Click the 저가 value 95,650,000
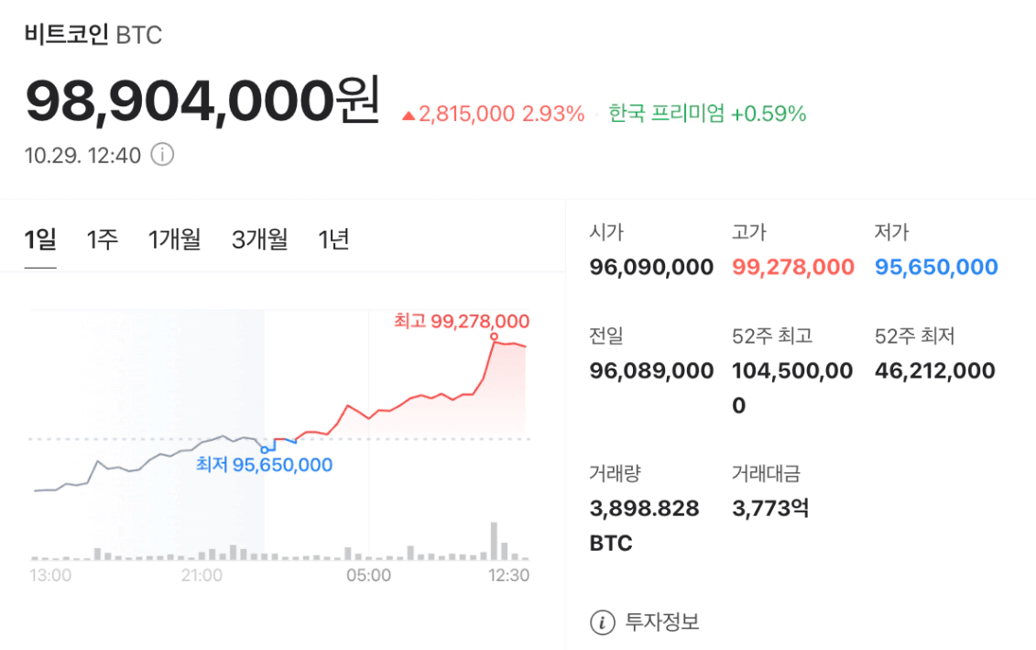This screenshot has width=1036, height=650. [936, 268]
